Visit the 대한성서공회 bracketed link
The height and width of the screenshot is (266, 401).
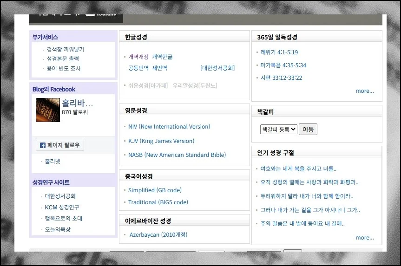pyautogui.click(x=217, y=68)
